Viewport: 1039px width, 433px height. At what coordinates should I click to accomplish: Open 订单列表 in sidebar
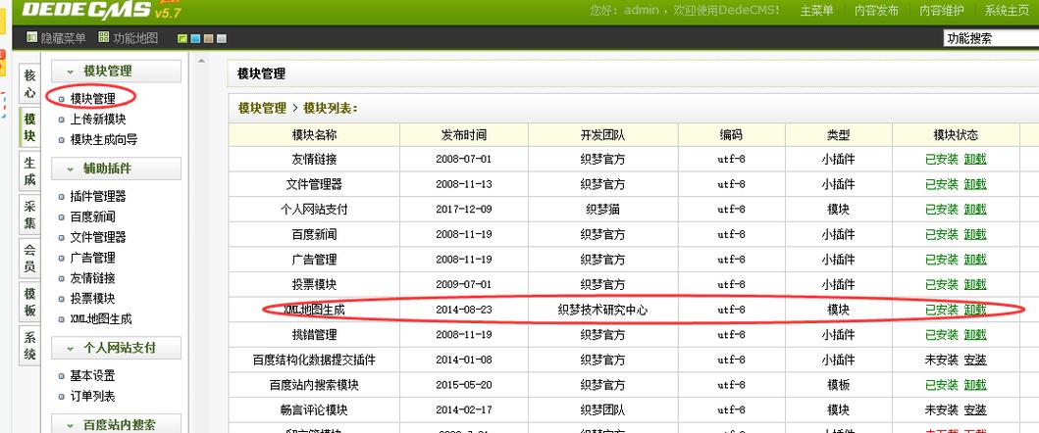coord(93,396)
